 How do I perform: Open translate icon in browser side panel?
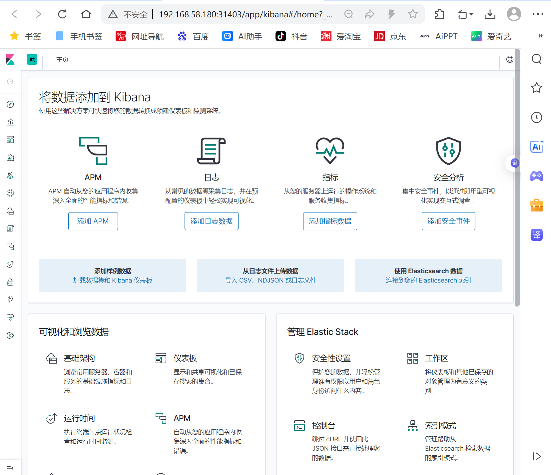pos(537,235)
